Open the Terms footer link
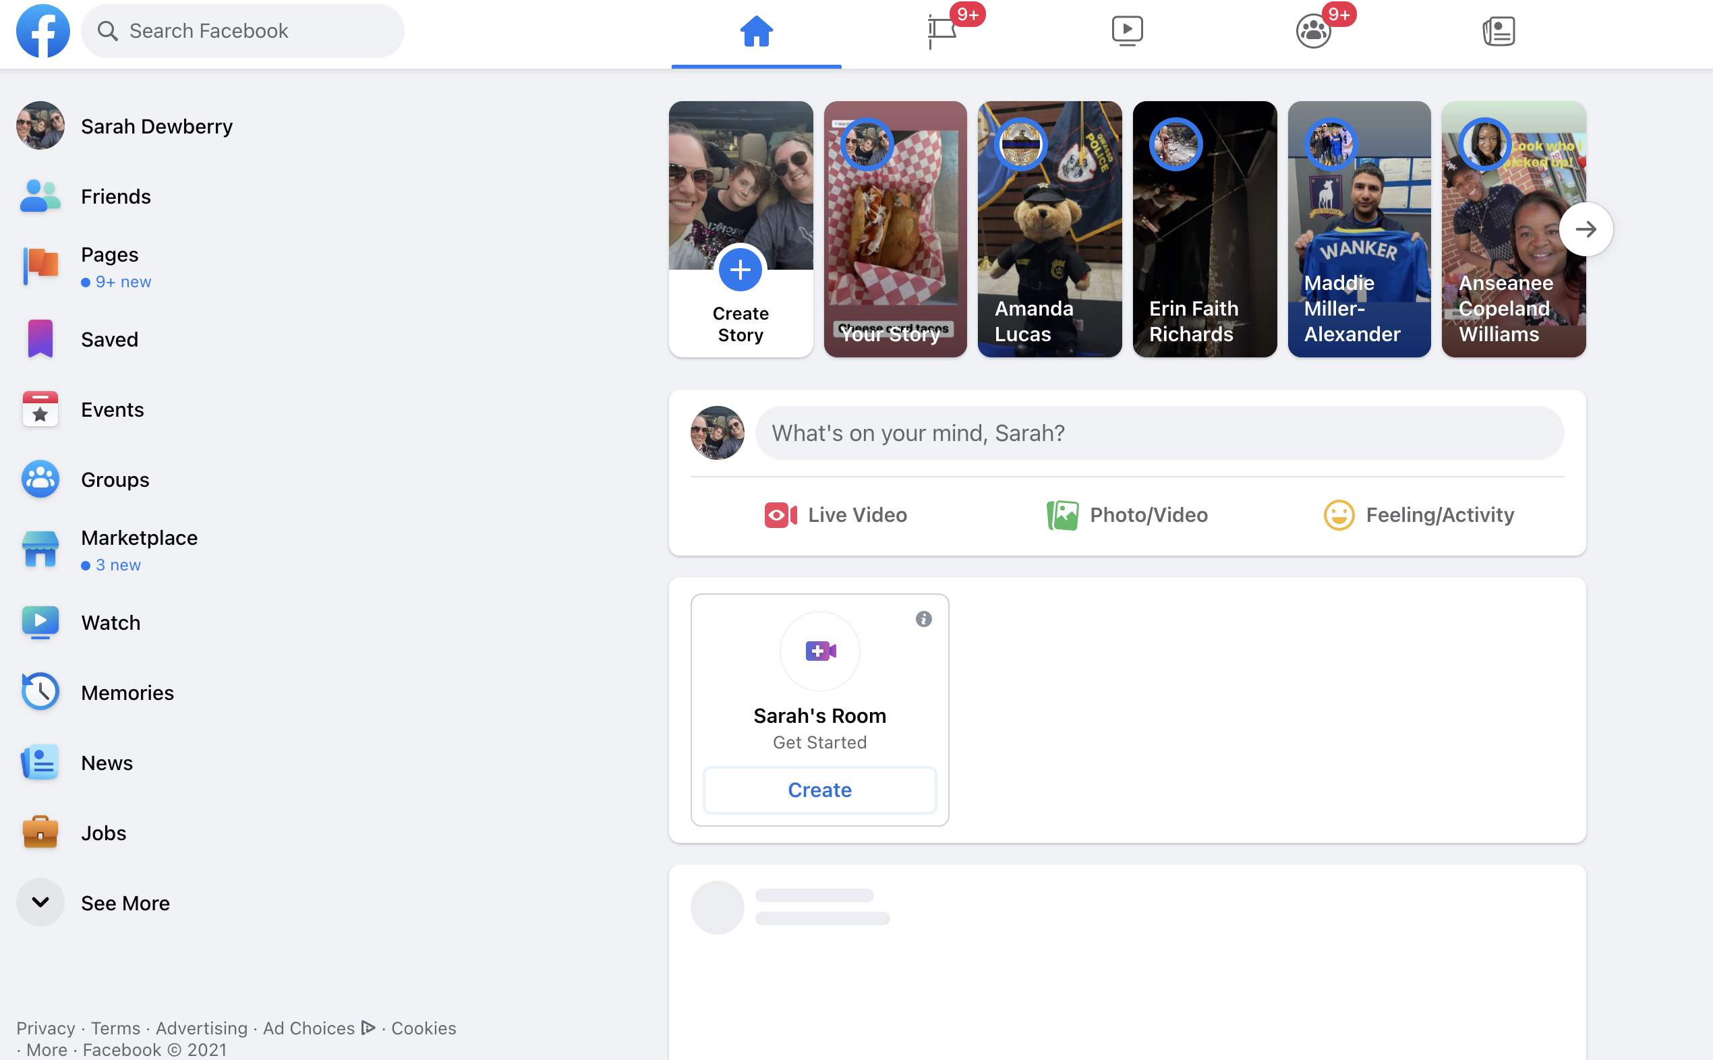Image resolution: width=1713 pixels, height=1060 pixels. 116,1028
